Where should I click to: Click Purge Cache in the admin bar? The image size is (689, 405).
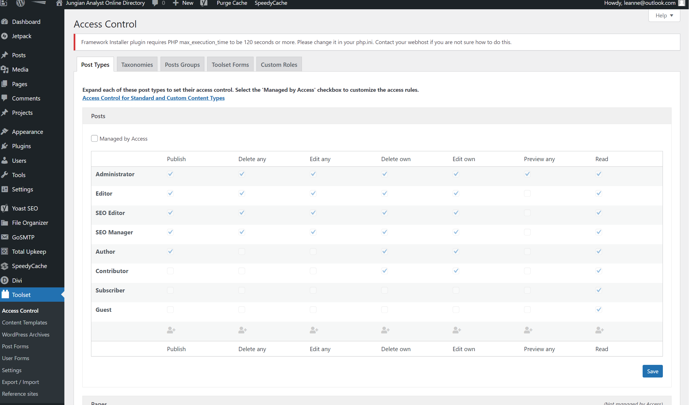coord(232,3)
